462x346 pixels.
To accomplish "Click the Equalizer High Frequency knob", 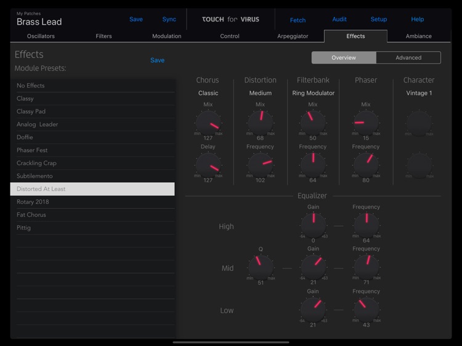I will 367,225.
